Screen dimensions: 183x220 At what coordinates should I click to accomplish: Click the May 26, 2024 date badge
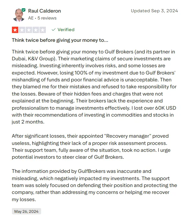click(26, 211)
